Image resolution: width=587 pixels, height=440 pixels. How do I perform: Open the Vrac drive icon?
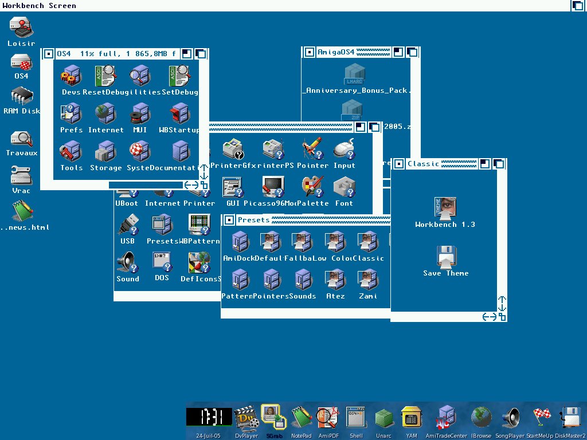point(21,175)
